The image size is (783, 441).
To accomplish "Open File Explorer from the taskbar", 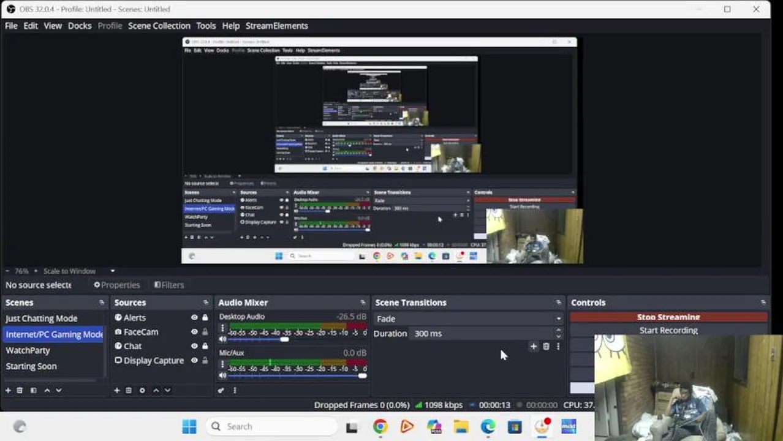I will [461, 426].
